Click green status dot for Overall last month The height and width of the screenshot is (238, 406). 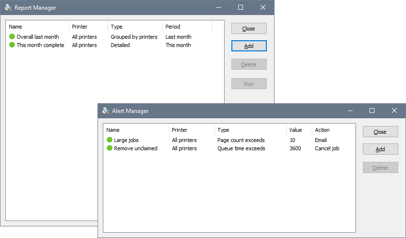point(12,36)
